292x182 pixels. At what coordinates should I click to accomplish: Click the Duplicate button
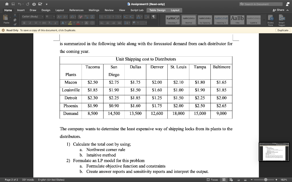pyautogui.click(x=282, y=30)
